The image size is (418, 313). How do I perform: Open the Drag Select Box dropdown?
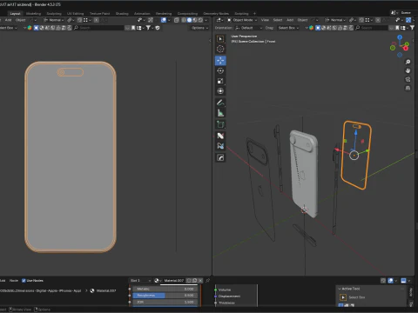coord(288,28)
